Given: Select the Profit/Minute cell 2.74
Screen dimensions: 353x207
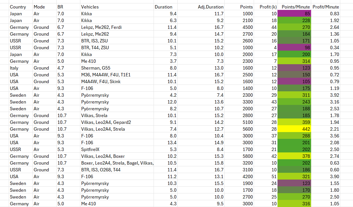Looking at the screenshot, I should tap(325, 156).
